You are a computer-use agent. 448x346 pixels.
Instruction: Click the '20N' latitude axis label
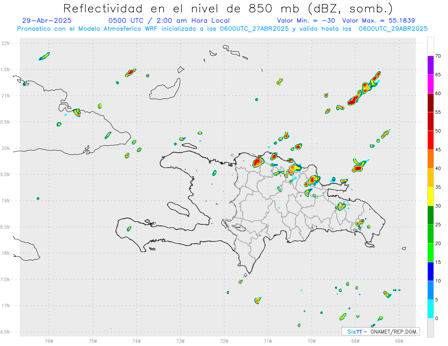[6, 148]
